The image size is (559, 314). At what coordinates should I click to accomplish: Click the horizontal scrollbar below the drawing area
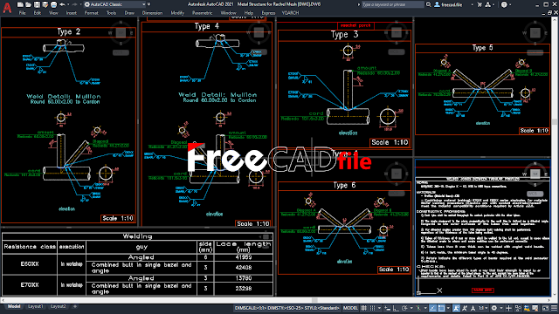click(278, 300)
